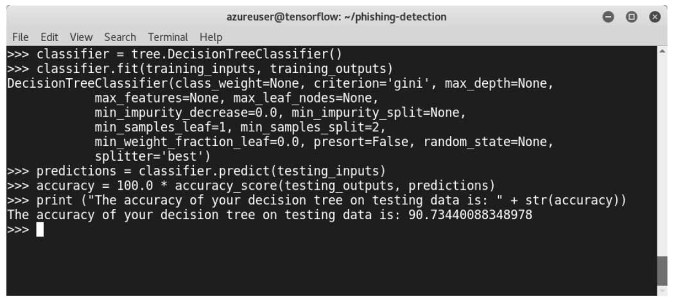This screenshot has width=676, height=305.
Task: Open the File menu
Action: coord(20,37)
